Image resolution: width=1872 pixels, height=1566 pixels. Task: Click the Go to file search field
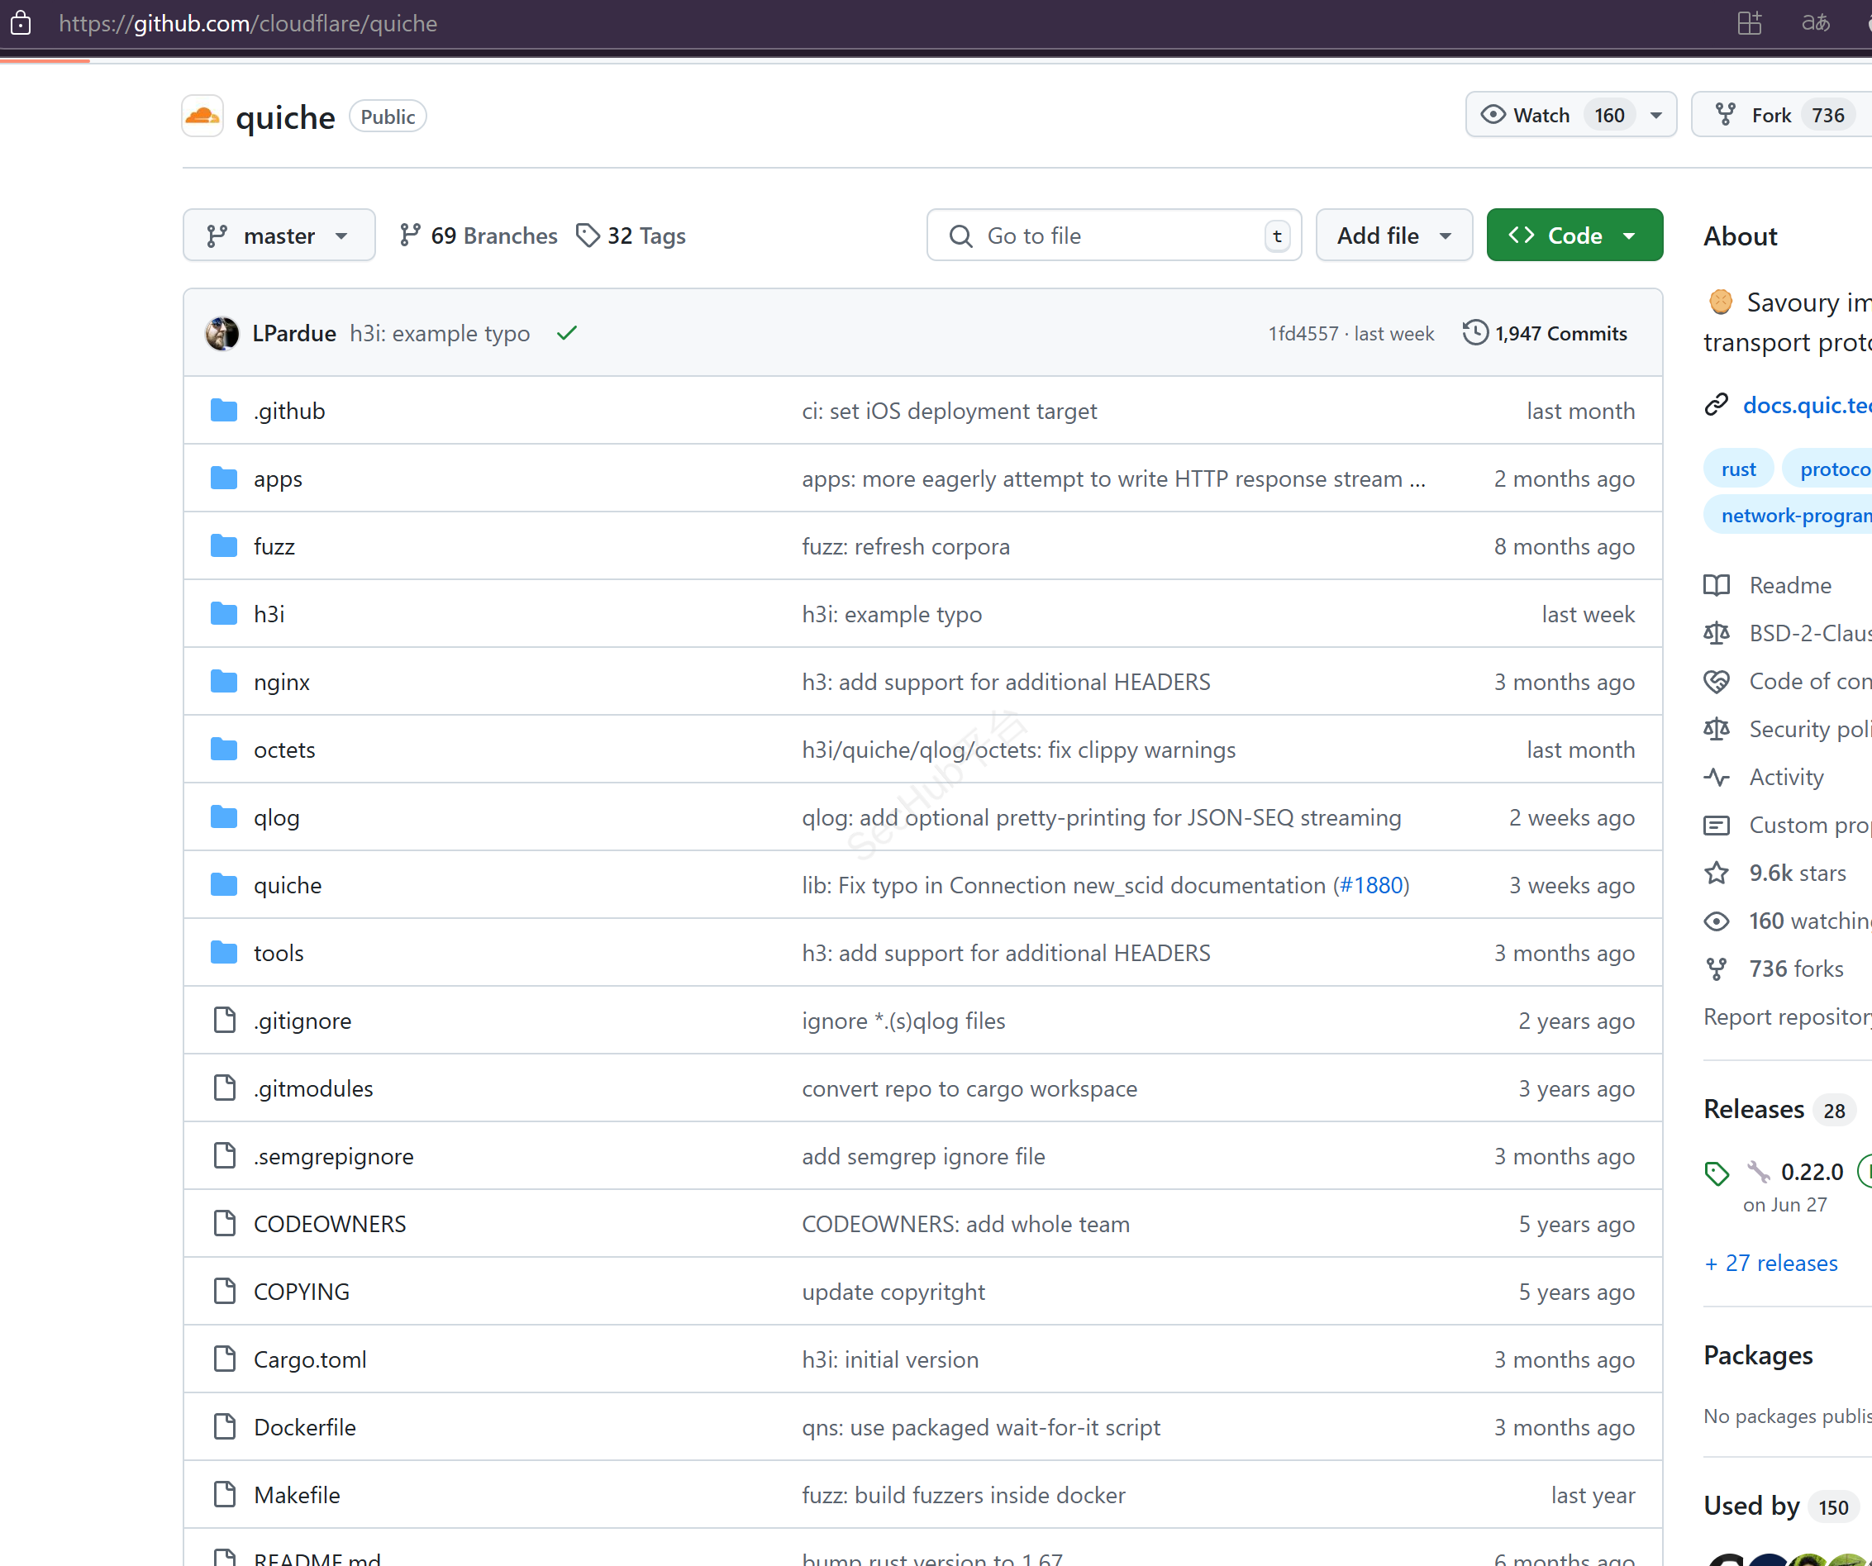pos(1113,236)
